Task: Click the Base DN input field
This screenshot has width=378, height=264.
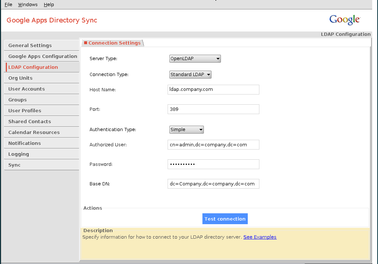Action: pos(213,184)
